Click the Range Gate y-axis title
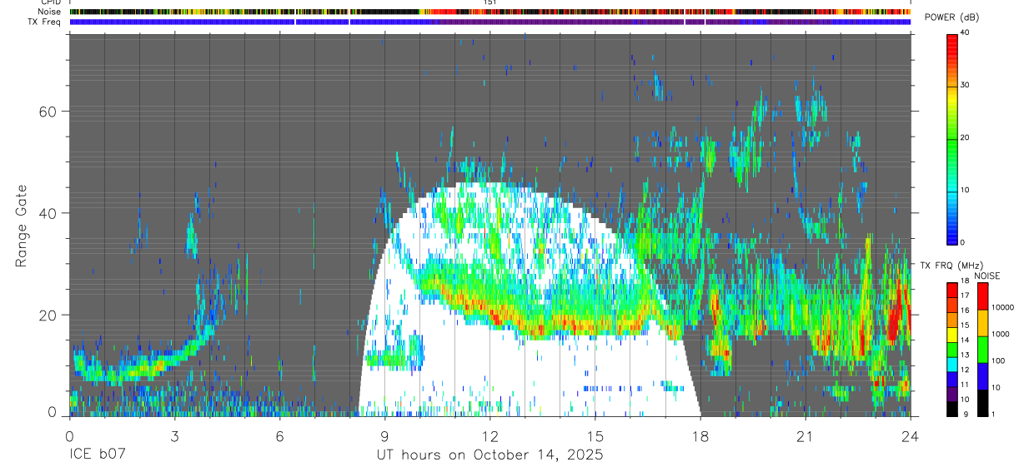This screenshot has width=1024, height=472. point(21,226)
